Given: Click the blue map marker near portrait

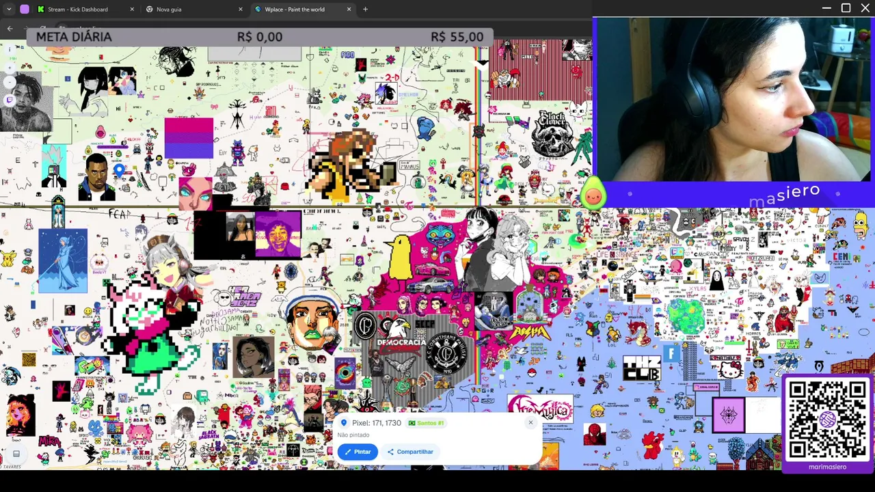Looking at the screenshot, I should (x=120, y=170).
